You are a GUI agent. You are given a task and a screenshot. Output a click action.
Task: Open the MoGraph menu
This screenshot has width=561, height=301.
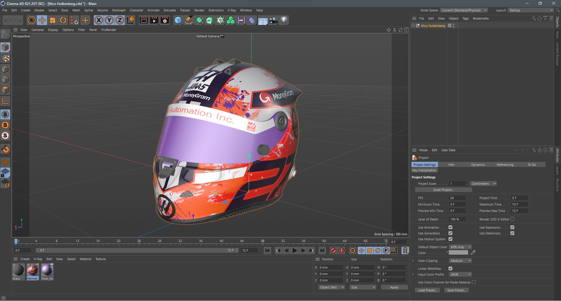pos(119,10)
